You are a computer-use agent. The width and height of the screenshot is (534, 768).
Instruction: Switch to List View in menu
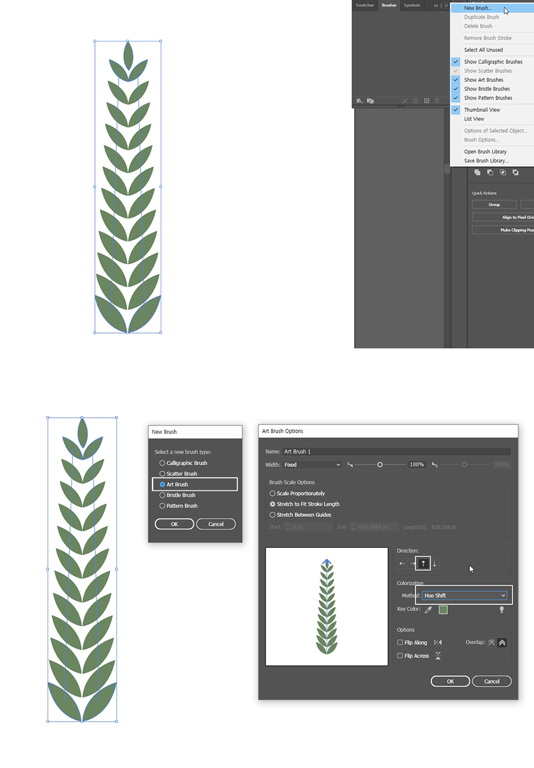(x=492, y=119)
